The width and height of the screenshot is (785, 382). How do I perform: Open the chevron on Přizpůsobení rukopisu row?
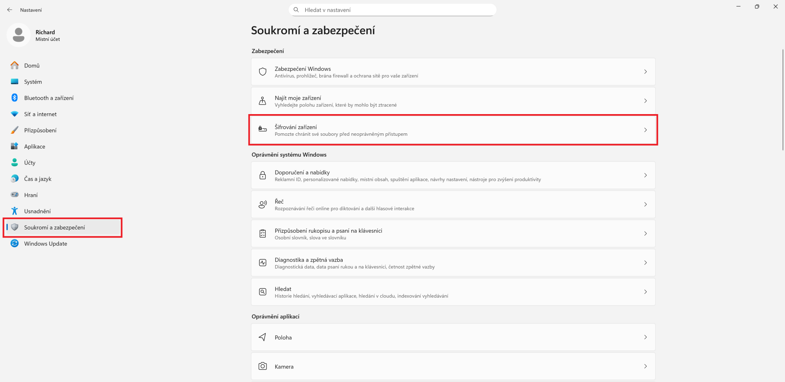tap(645, 234)
